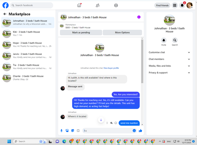Show hidden system tray icons

160,141
